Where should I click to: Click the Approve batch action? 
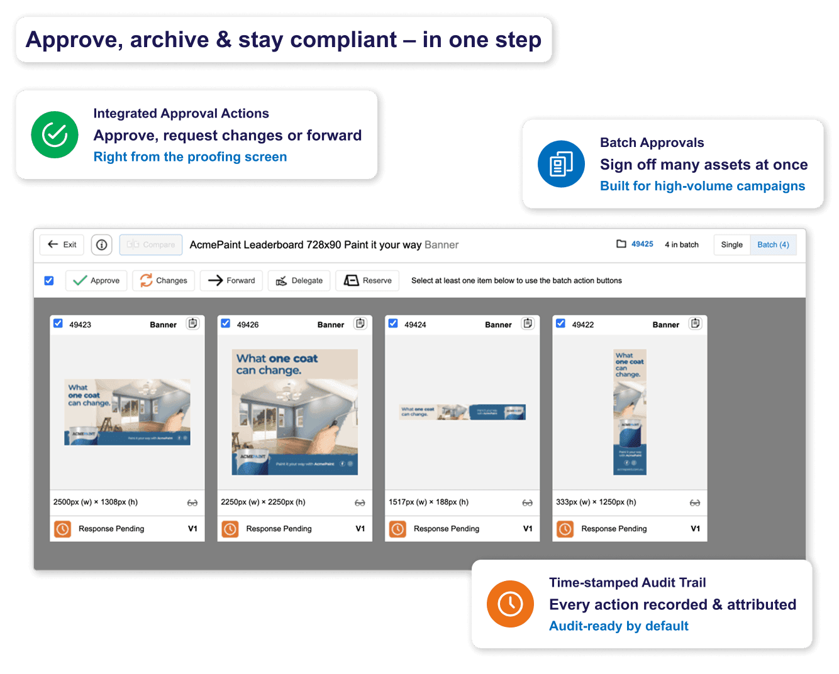(96, 281)
